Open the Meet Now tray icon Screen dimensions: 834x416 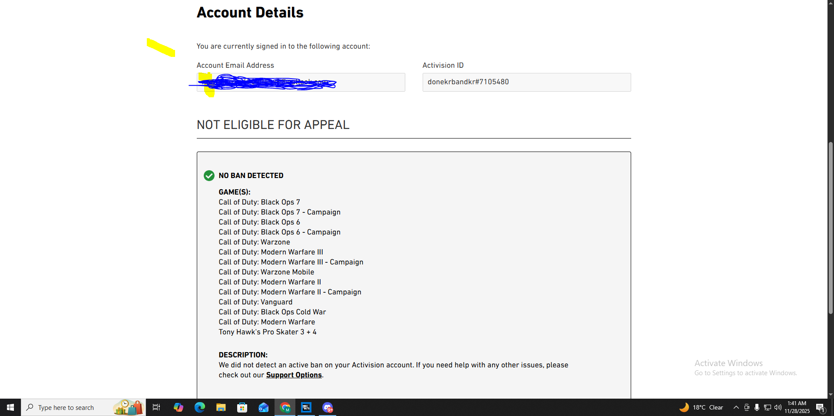tap(747, 407)
